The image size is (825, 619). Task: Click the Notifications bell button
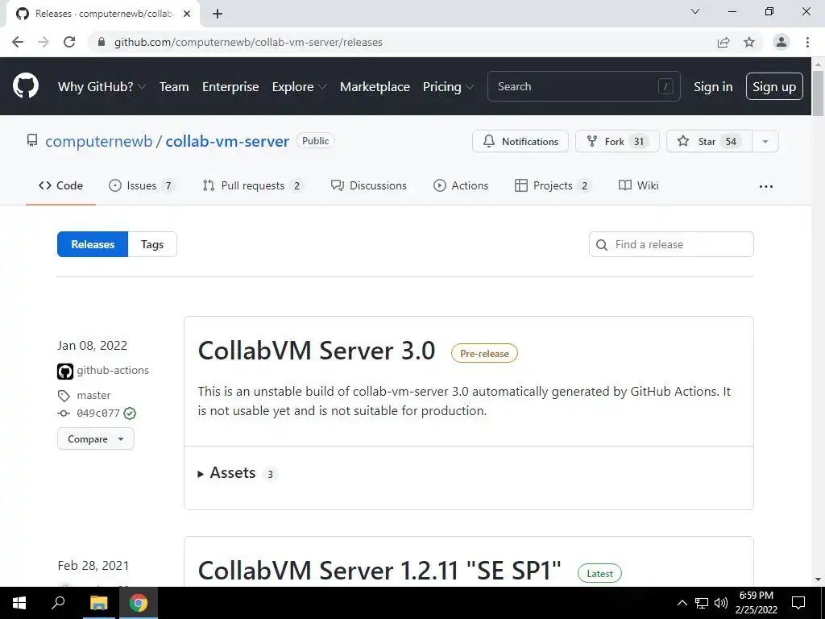(520, 141)
